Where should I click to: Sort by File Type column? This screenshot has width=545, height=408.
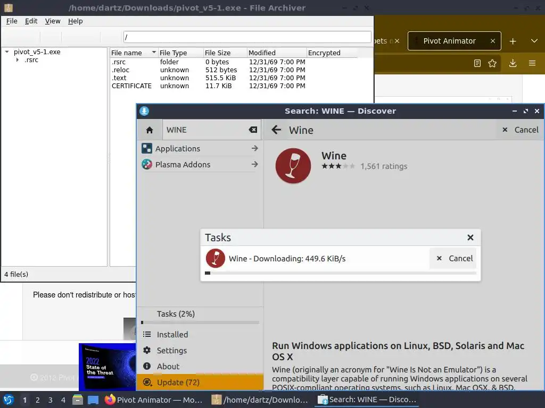[x=181, y=53]
